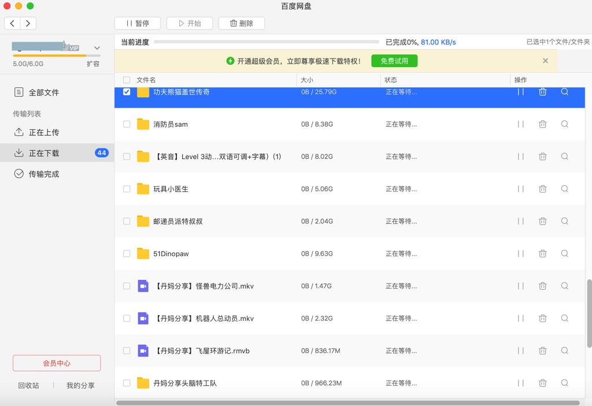592x406 pixels.
Task: Pause the 51Dinopaw download
Action: 521,253
